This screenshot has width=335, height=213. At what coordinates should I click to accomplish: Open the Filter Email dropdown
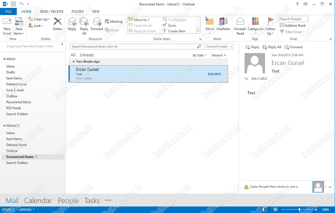292,32
